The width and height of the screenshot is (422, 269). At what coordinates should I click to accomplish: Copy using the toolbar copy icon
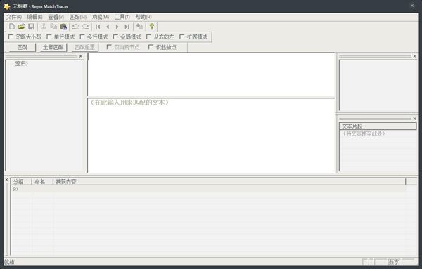[53, 27]
